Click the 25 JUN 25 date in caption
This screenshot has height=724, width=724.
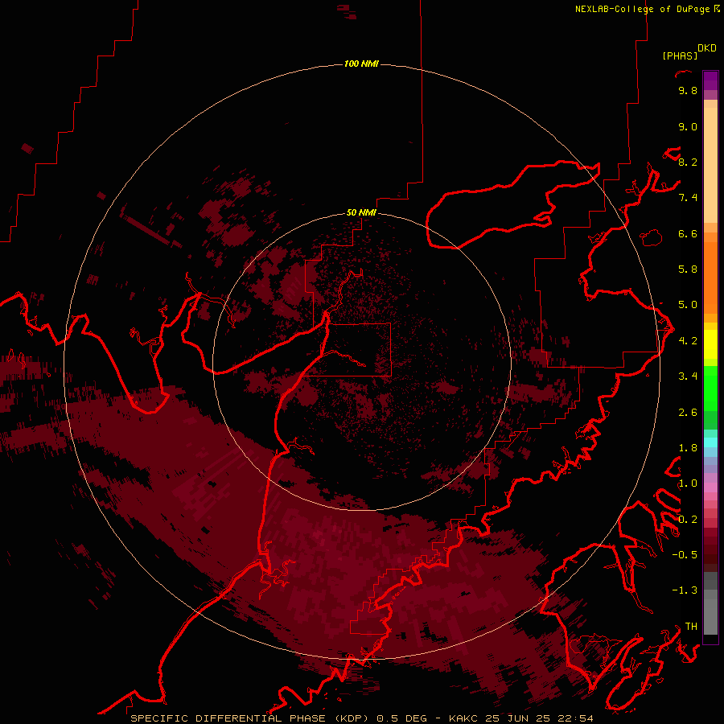pyautogui.click(x=519, y=718)
